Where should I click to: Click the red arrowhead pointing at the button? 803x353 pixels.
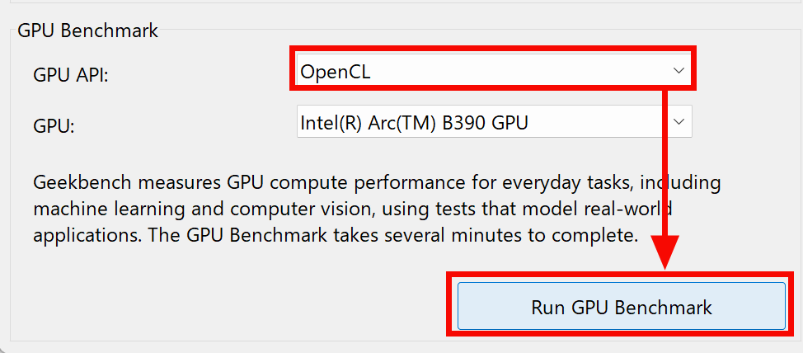pos(665,252)
